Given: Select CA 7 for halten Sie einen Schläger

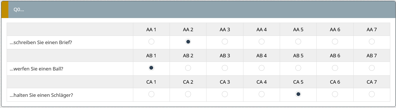Looking at the screenshot, I should pos(372,94).
